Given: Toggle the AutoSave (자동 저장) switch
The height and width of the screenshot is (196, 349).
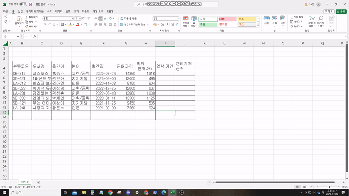Looking at the screenshot, I should pos(23,4).
